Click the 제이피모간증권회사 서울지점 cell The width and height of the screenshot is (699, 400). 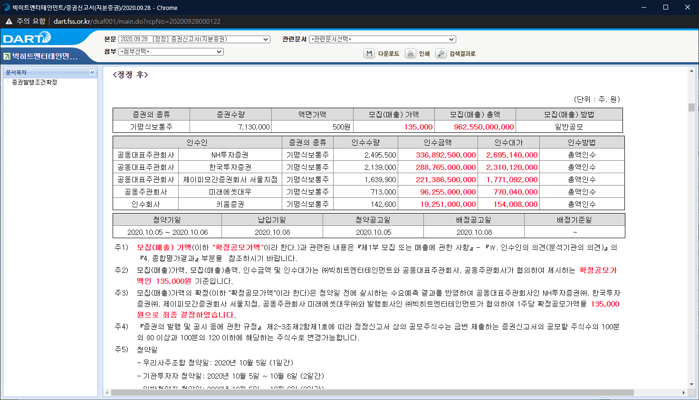[x=230, y=179]
